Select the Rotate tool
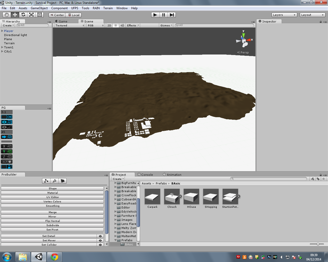 pyautogui.click(x=23, y=15)
